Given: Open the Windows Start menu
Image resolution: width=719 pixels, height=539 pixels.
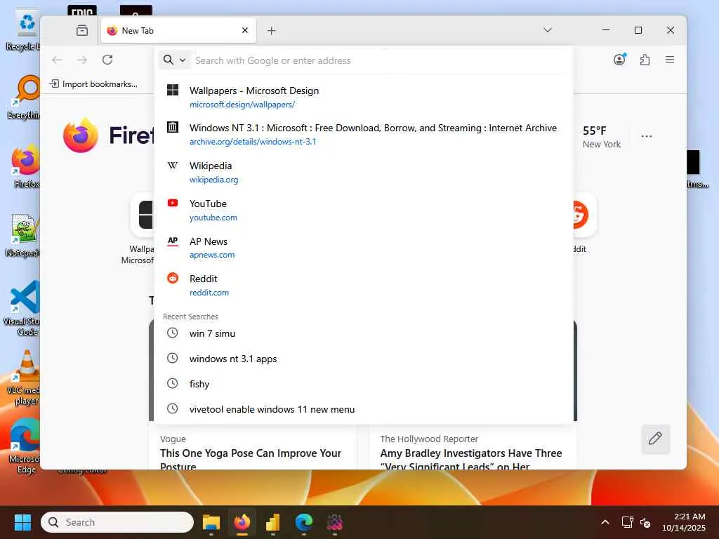Looking at the screenshot, I should coord(22,522).
